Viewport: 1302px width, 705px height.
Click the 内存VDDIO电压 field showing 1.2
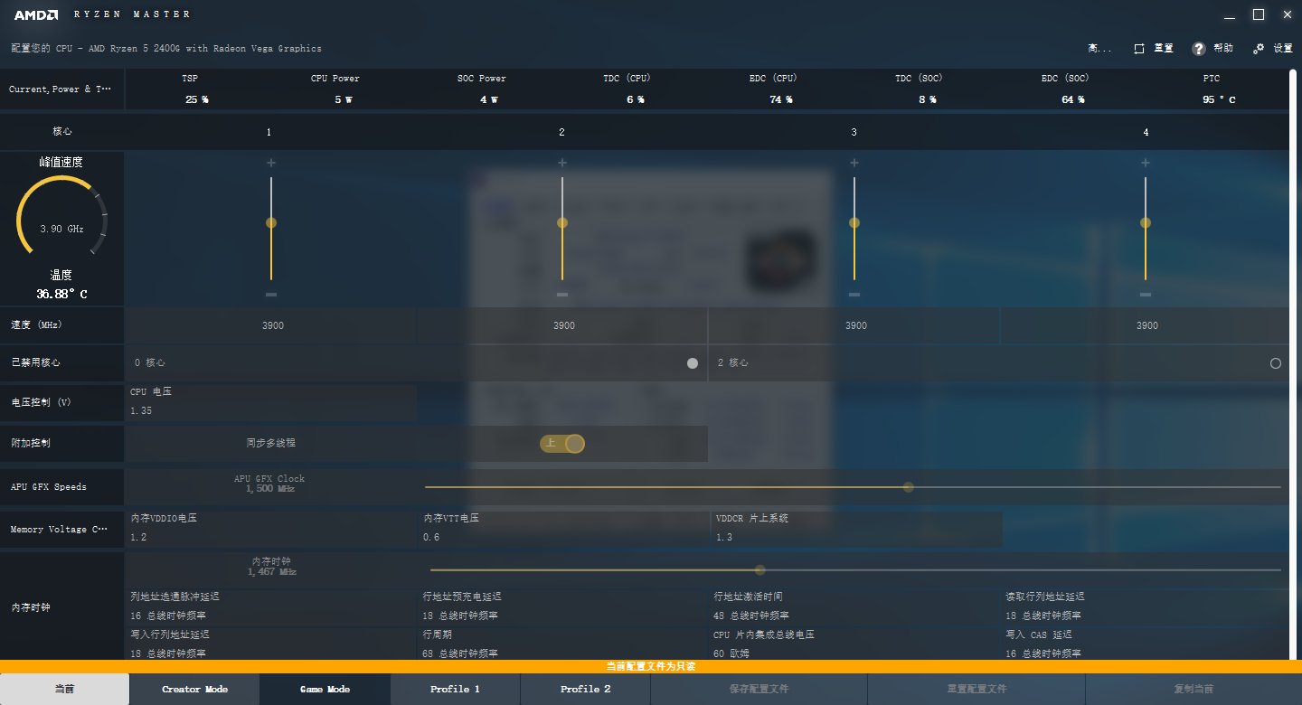pyautogui.click(x=271, y=529)
